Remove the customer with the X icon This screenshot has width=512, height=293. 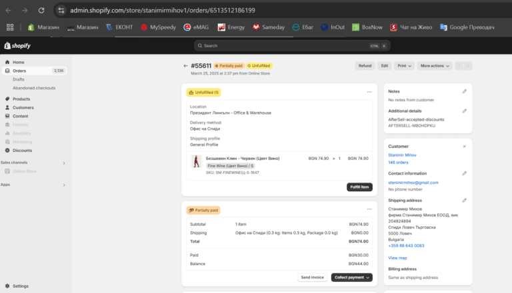465,146
